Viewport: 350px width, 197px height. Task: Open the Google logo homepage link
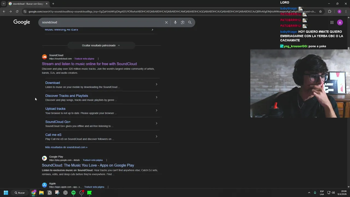(22, 22)
